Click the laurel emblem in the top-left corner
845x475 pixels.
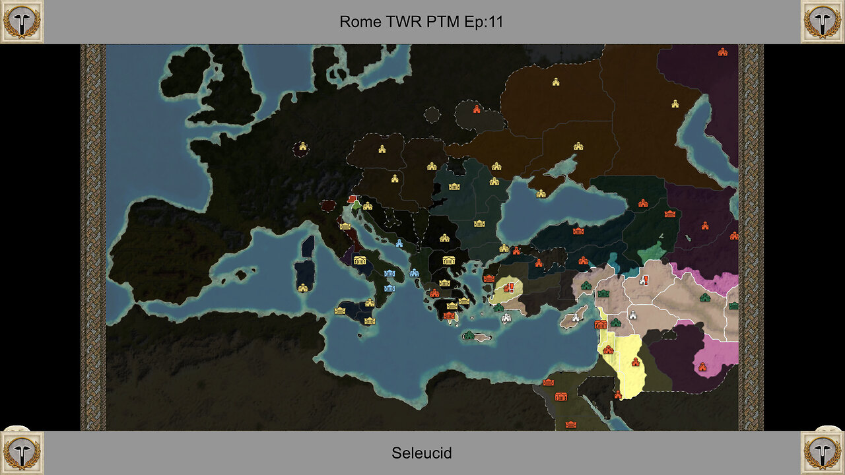coord(22,21)
